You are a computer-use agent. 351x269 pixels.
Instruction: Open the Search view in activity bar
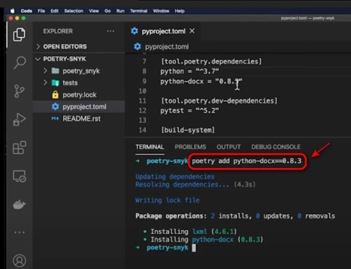tap(20, 63)
